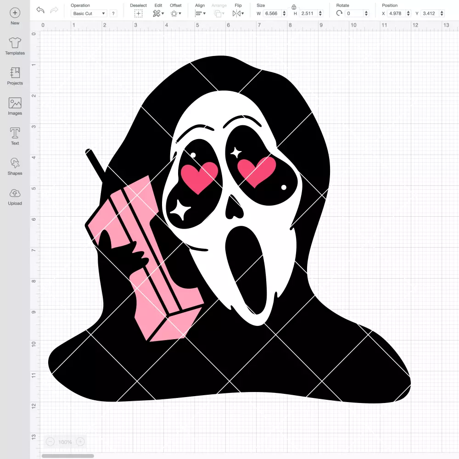
Task: Open the Projects panel
Action: [x=15, y=76]
